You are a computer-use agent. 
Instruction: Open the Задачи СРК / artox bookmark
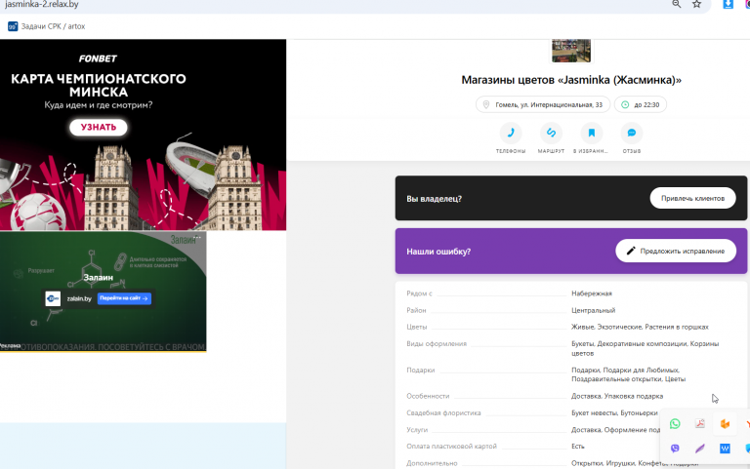click(x=47, y=26)
